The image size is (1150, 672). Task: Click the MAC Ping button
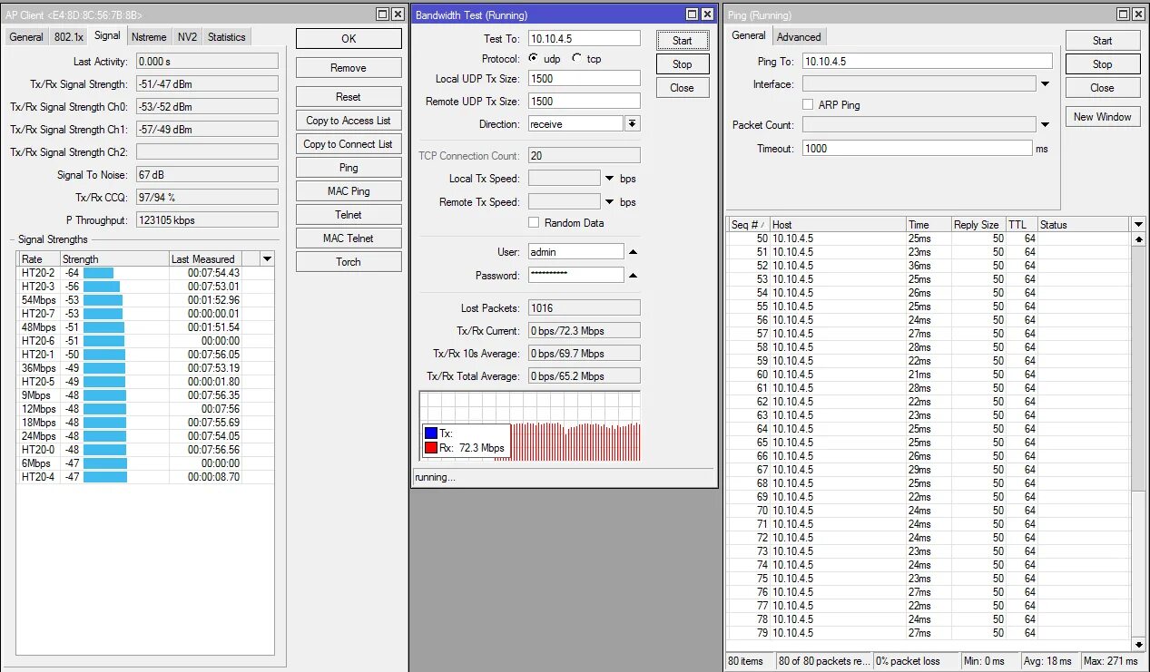coord(349,191)
